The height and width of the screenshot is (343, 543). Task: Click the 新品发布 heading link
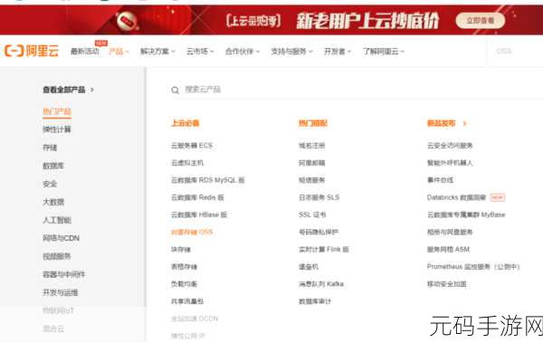click(442, 123)
